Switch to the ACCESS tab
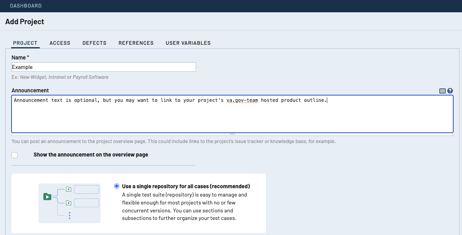The image size is (462, 235). (x=60, y=43)
